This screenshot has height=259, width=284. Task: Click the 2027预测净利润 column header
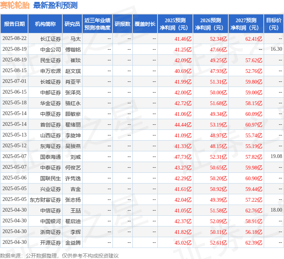point(246,24)
